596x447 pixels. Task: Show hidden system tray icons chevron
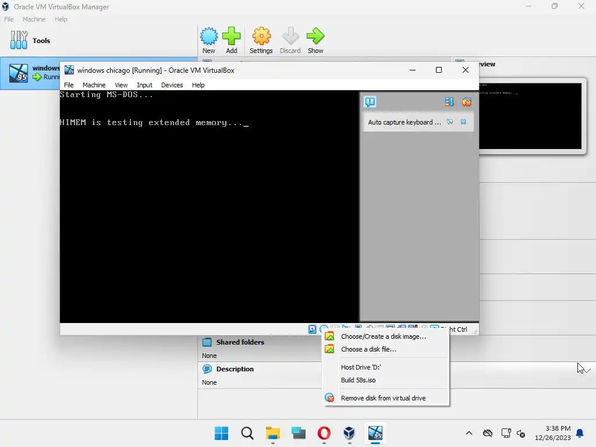tap(469, 433)
